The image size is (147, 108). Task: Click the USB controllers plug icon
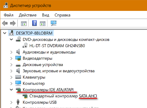click(x=18, y=102)
